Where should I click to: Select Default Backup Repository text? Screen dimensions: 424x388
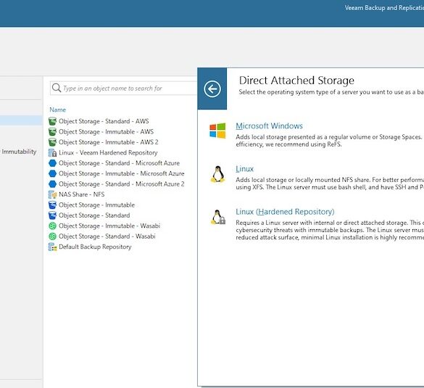95,247
